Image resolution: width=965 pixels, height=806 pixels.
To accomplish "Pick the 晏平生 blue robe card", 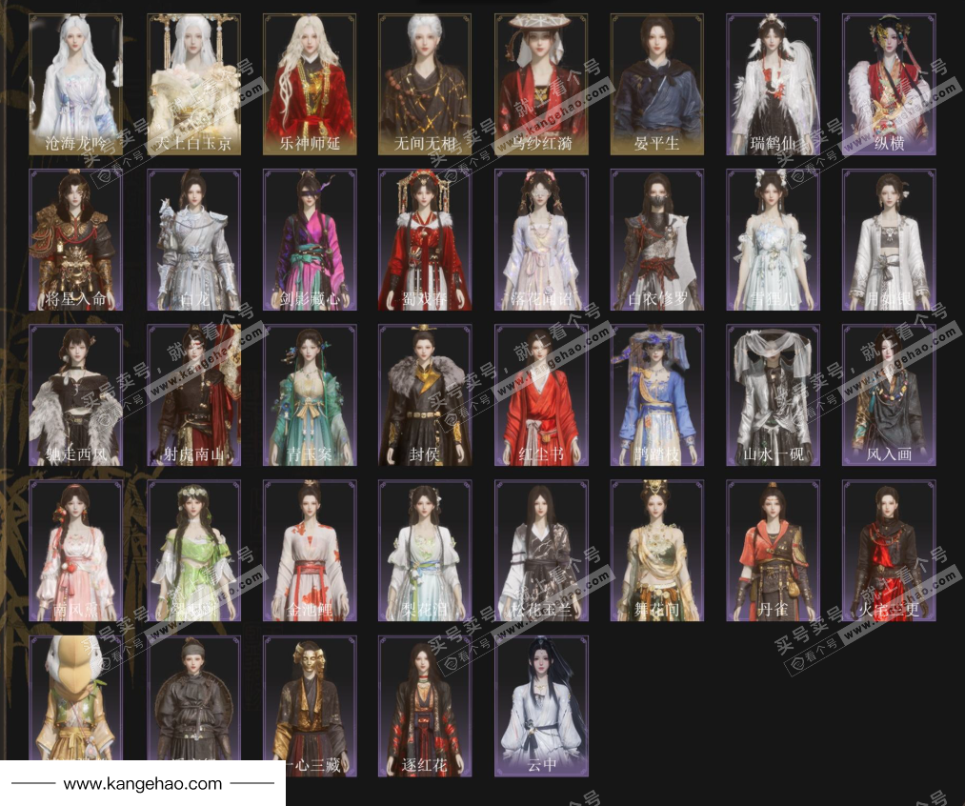I will point(657,84).
